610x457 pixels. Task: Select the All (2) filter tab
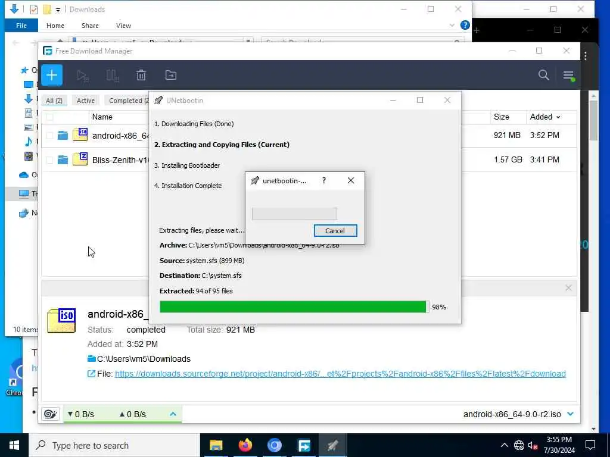tap(54, 101)
